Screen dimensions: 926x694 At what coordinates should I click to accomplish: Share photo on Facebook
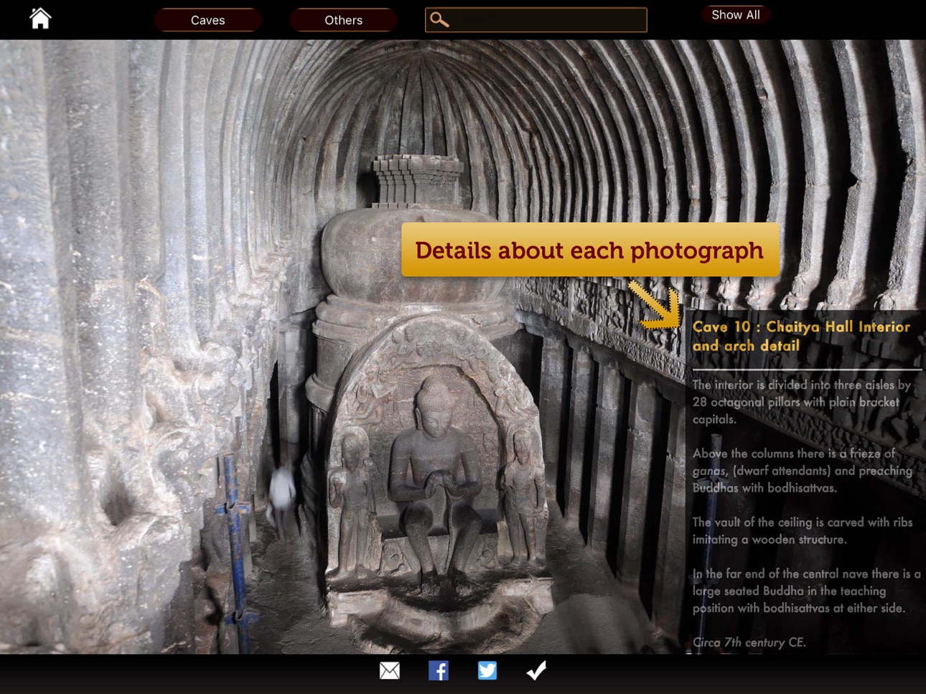click(439, 670)
